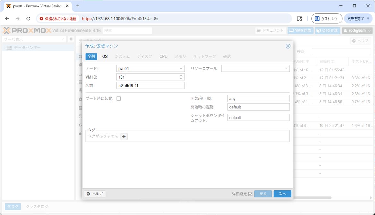This screenshot has height=215, width=375.
Task: Click the ホストCP... column header
Action: tap(360, 62)
